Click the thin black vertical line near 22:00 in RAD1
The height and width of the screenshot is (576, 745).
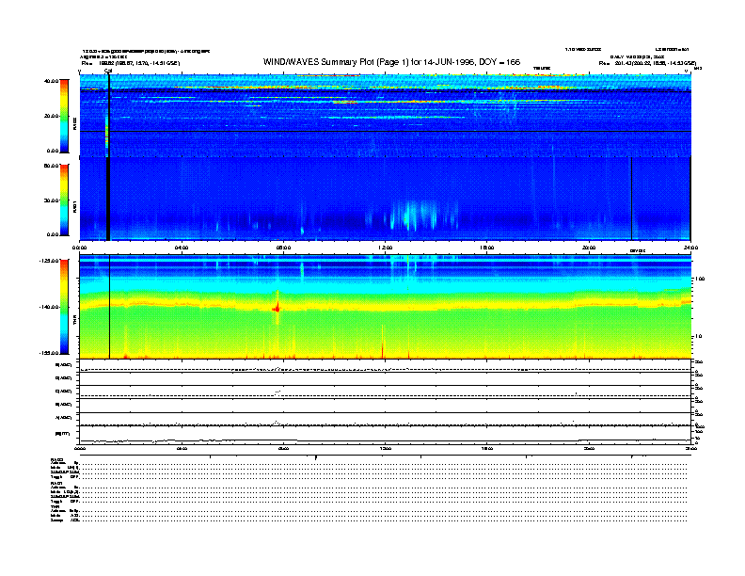631,199
